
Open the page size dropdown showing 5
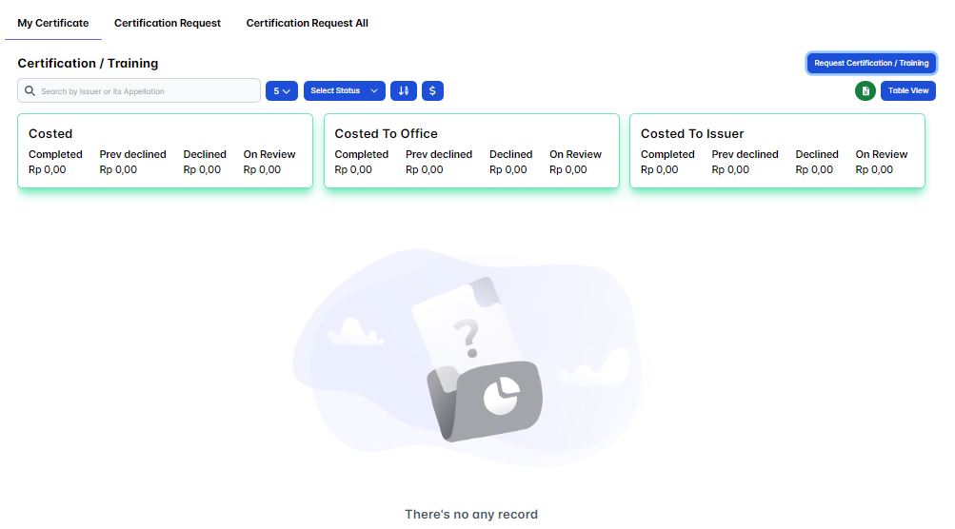[281, 90]
